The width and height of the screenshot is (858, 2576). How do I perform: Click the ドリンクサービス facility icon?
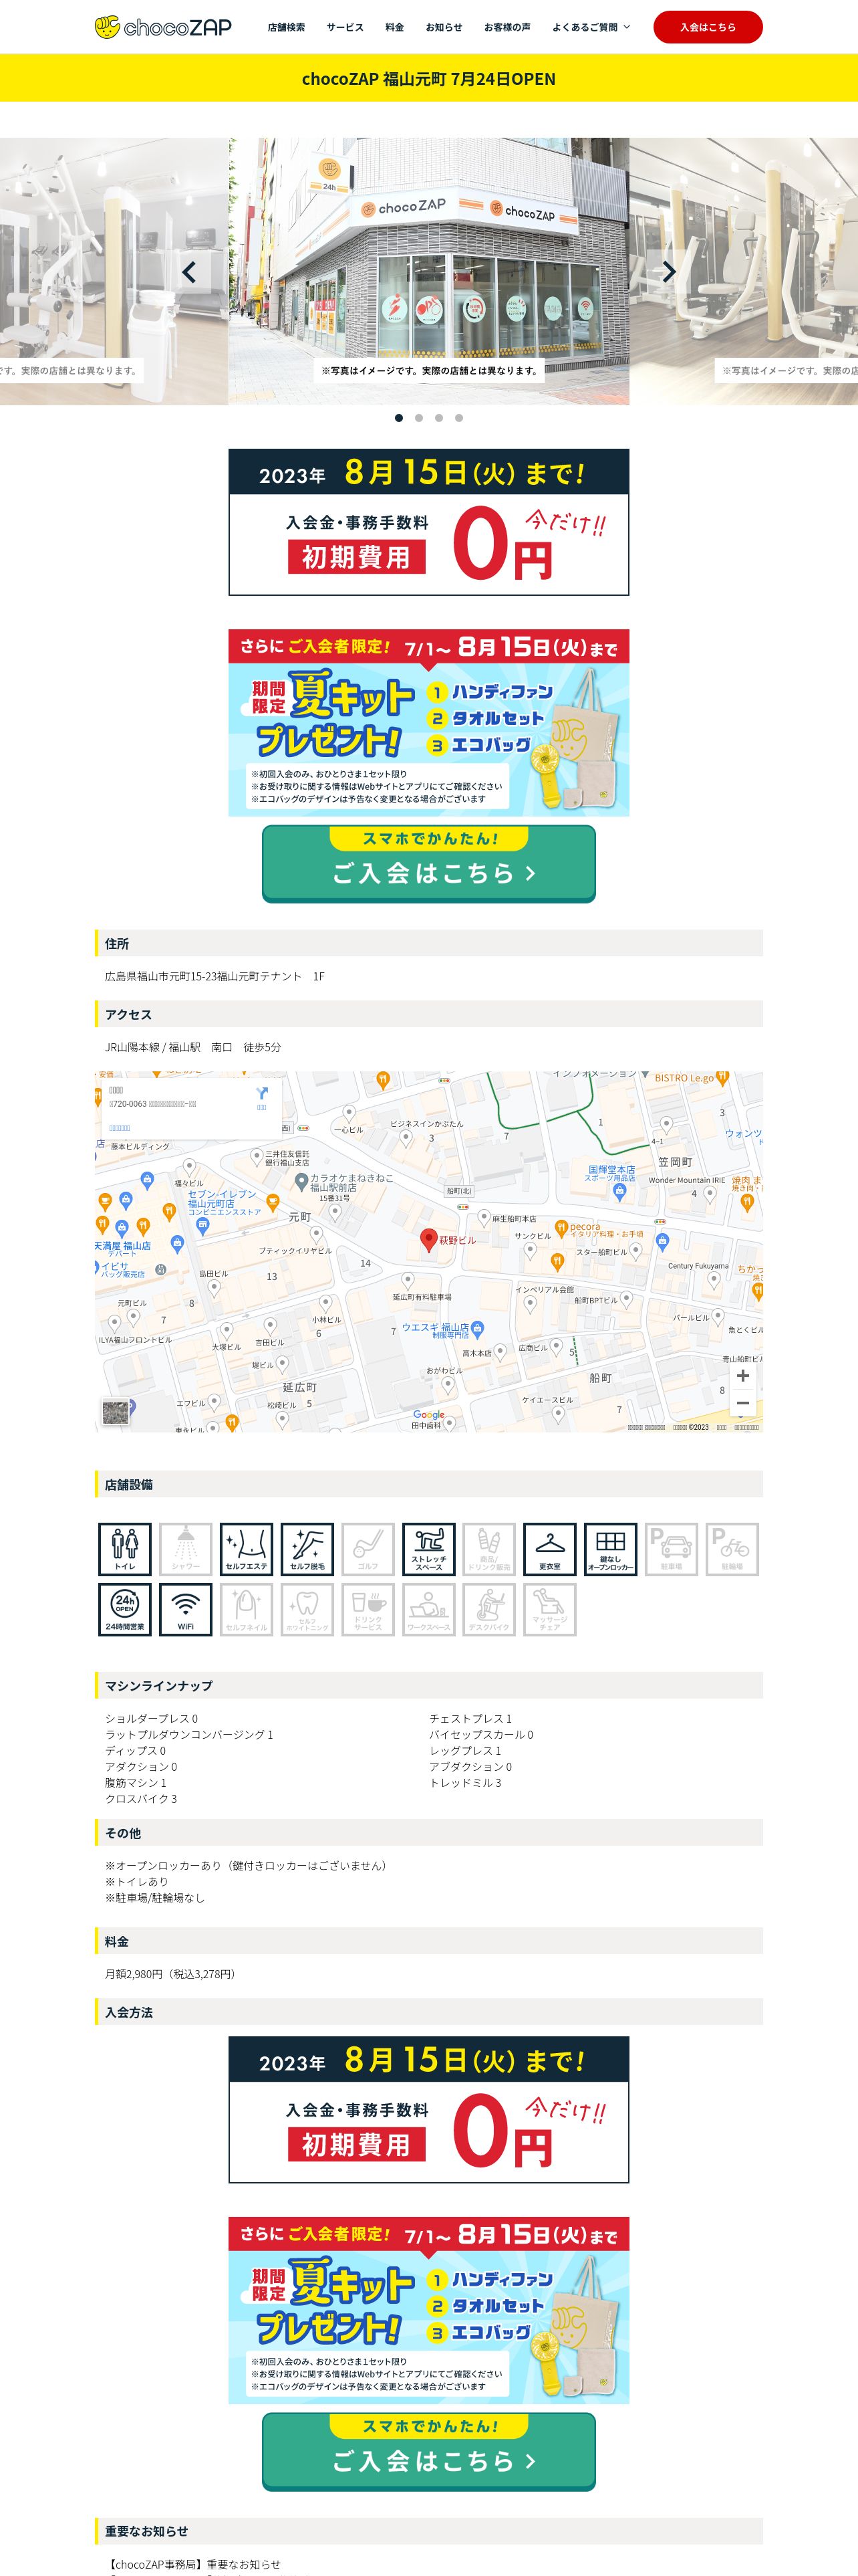click(368, 1609)
